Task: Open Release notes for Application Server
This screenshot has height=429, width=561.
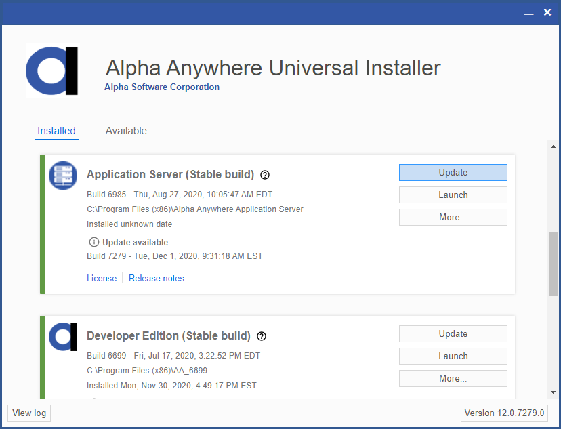Action: point(156,278)
